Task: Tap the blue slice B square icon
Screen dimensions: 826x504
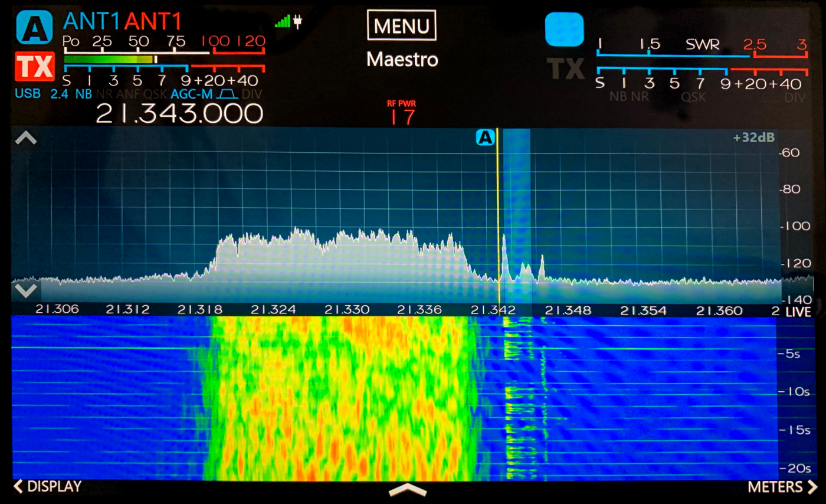Action: tap(564, 30)
